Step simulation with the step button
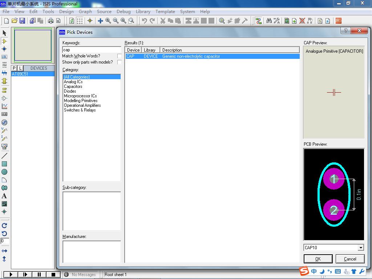The height and width of the screenshot is (279, 372). [25, 275]
